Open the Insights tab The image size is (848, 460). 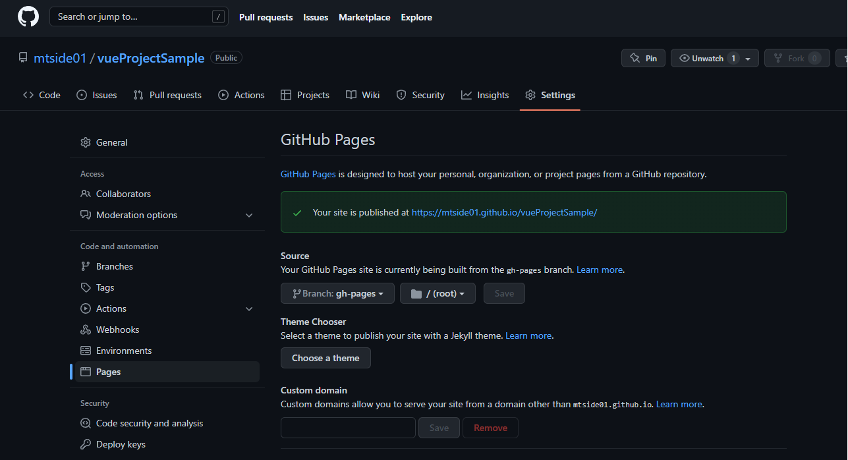pos(485,95)
